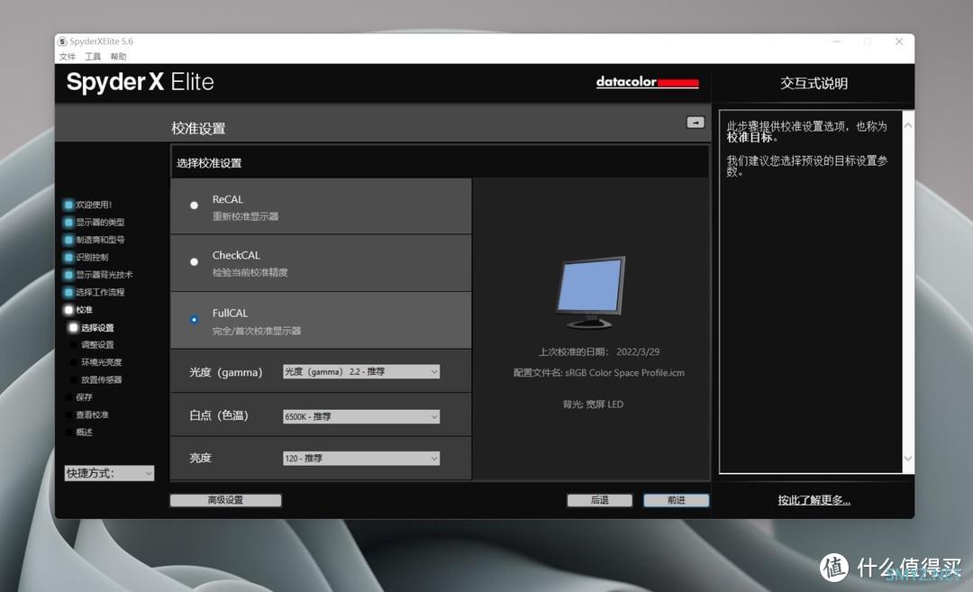Click the step marker beside 显示器背光技术
The width and height of the screenshot is (973, 592).
point(68,274)
